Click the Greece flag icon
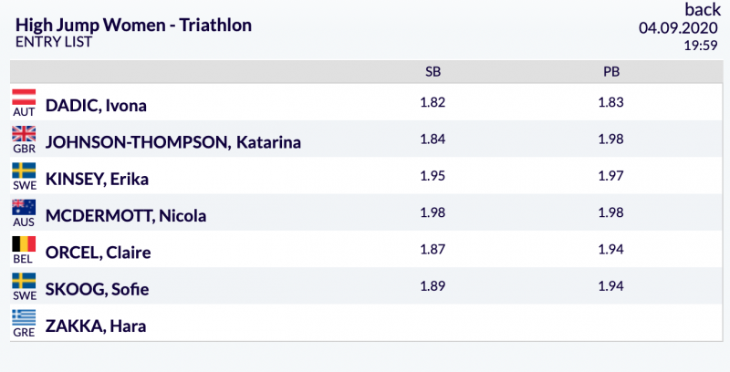 pos(24,318)
